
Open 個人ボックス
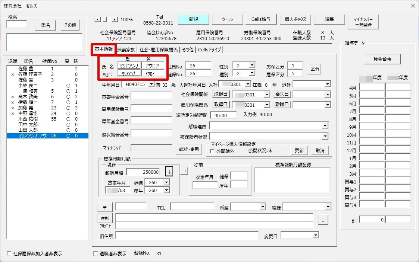click(295, 19)
